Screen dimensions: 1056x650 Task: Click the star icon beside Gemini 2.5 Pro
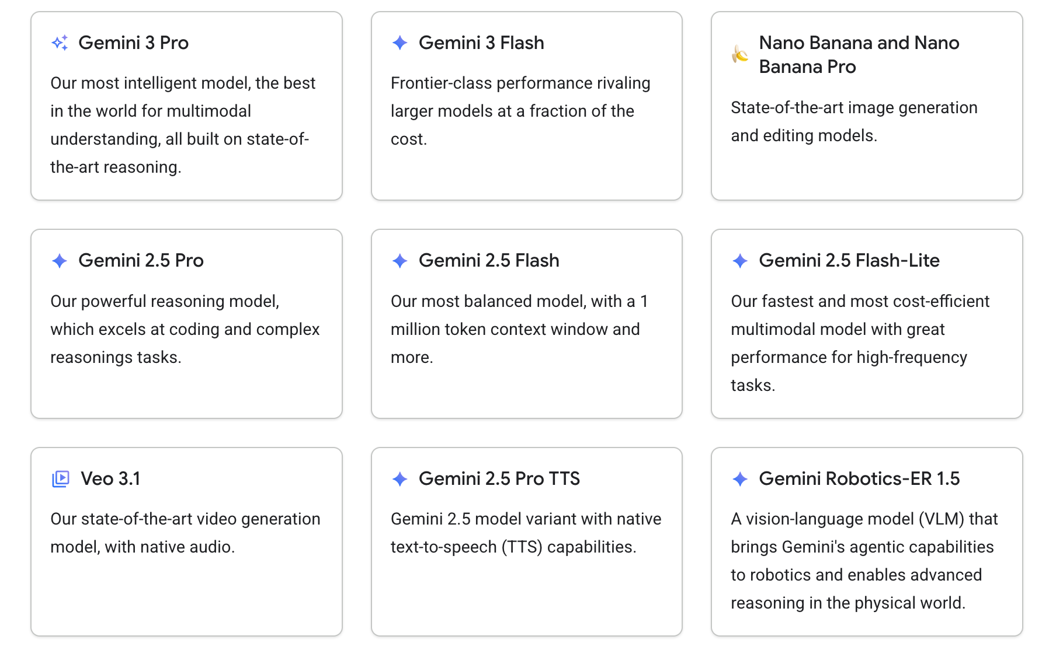(60, 261)
